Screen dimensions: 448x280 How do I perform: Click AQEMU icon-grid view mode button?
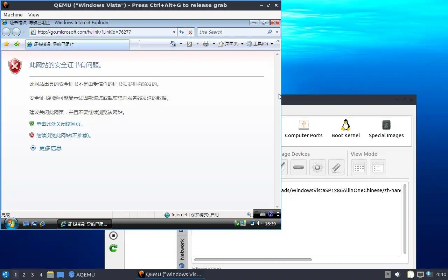[x=359, y=167]
